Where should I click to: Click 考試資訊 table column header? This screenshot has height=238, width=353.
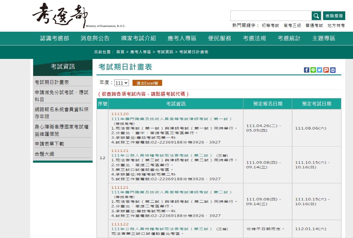(176, 104)
